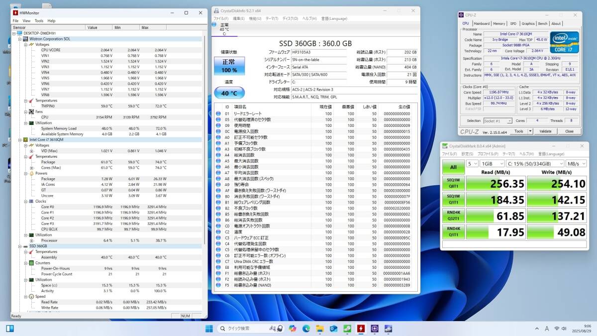This screenshot has width=597, height=336.
Task: Switch to CPU-Z Memory tab
Action: click(499, 23)
